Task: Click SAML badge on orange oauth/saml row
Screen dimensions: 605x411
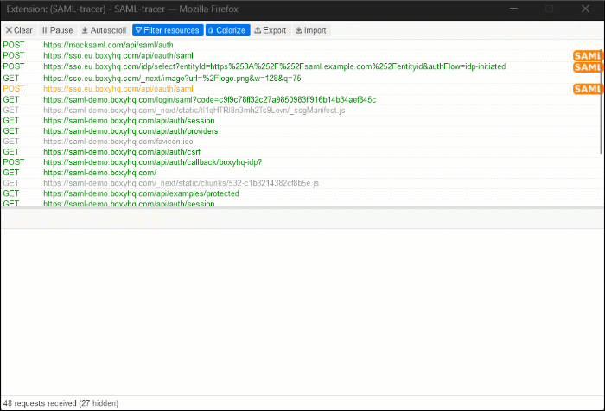Action: click(x=587, y=89)
